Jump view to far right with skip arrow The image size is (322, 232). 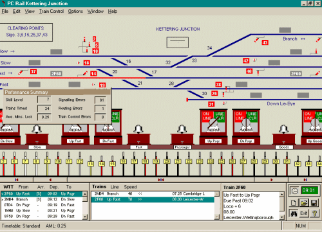pyautogui.click(x=305, y=180)
